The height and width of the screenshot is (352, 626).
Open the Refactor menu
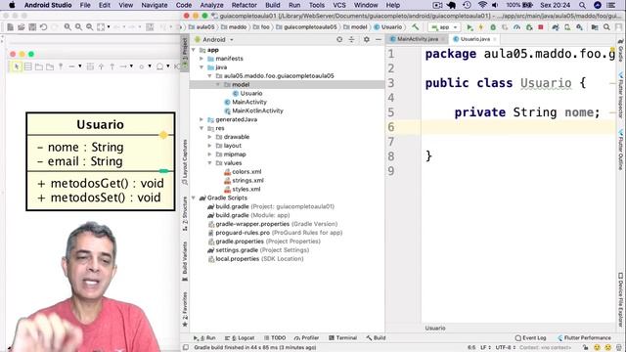point(244,5)
